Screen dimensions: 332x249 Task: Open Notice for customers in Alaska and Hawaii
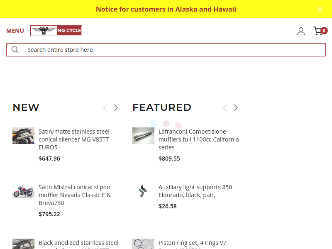tap(166, 9)
